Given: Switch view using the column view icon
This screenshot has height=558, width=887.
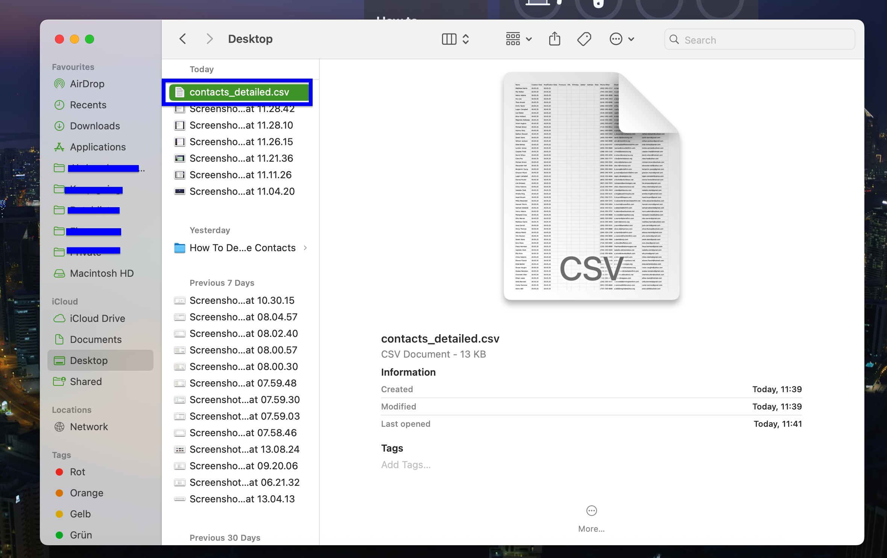Looking at the screenshot, I should (449, 39).
